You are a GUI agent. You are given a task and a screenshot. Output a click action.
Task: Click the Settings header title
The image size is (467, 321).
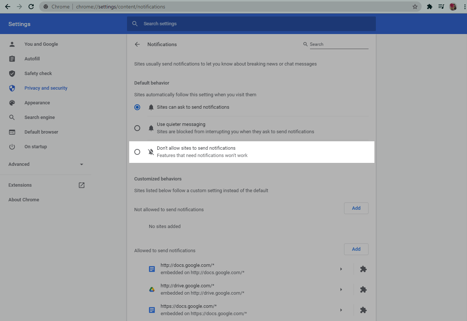click(19, 24)
